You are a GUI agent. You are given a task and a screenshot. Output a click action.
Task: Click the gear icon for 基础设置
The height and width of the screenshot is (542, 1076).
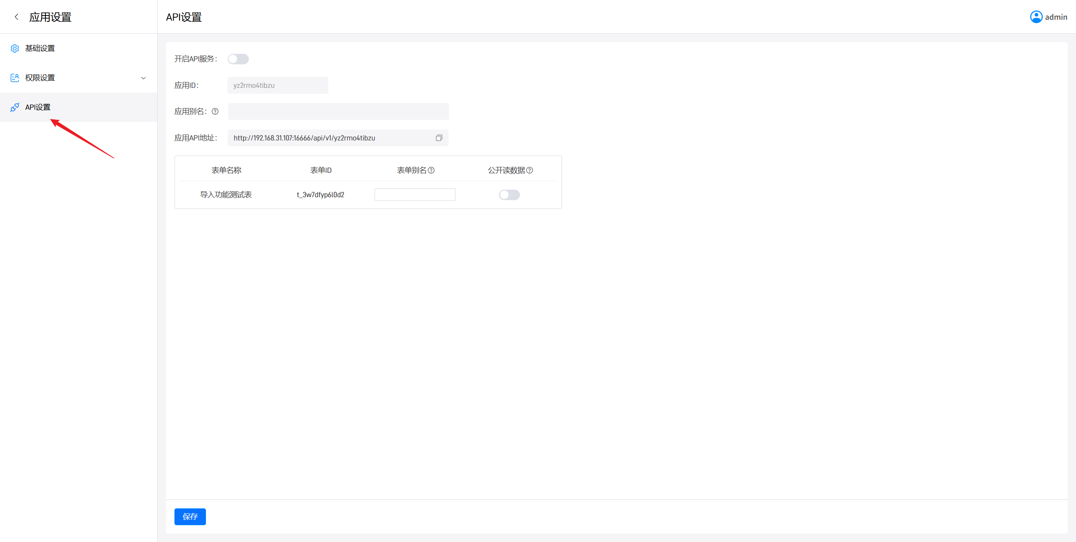(x=15, y=48)
